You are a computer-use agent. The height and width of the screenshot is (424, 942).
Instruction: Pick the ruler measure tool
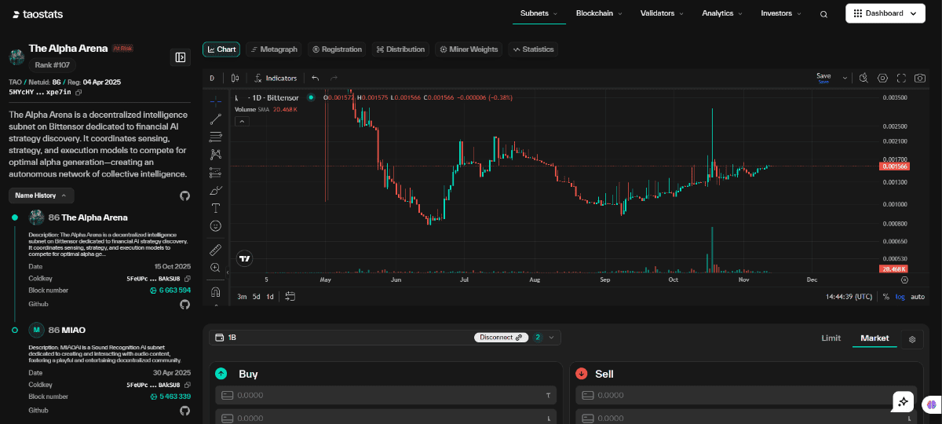[x=216, y=250]
